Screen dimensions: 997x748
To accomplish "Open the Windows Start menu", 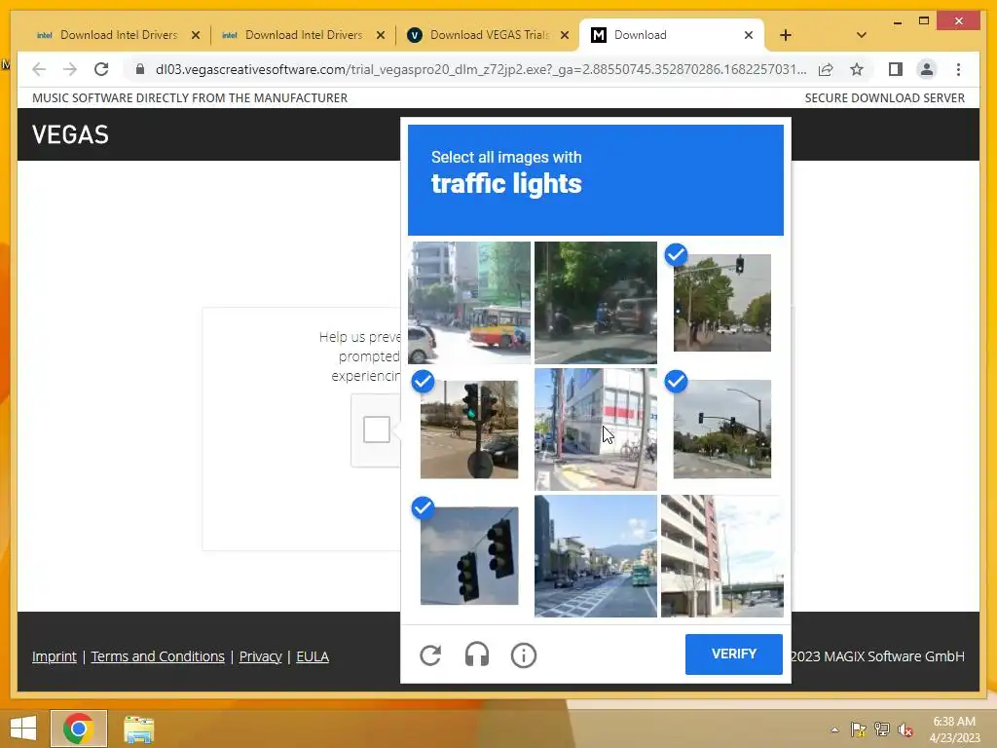I will point(23,729).
